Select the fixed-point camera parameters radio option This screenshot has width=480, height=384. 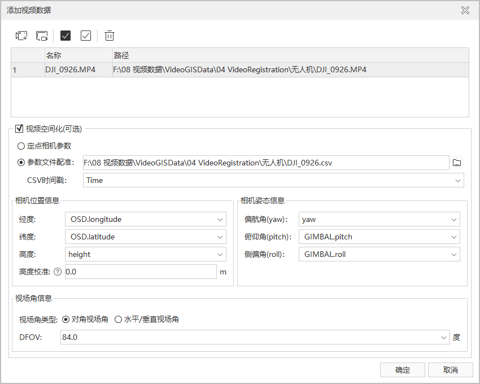(21, 146)
